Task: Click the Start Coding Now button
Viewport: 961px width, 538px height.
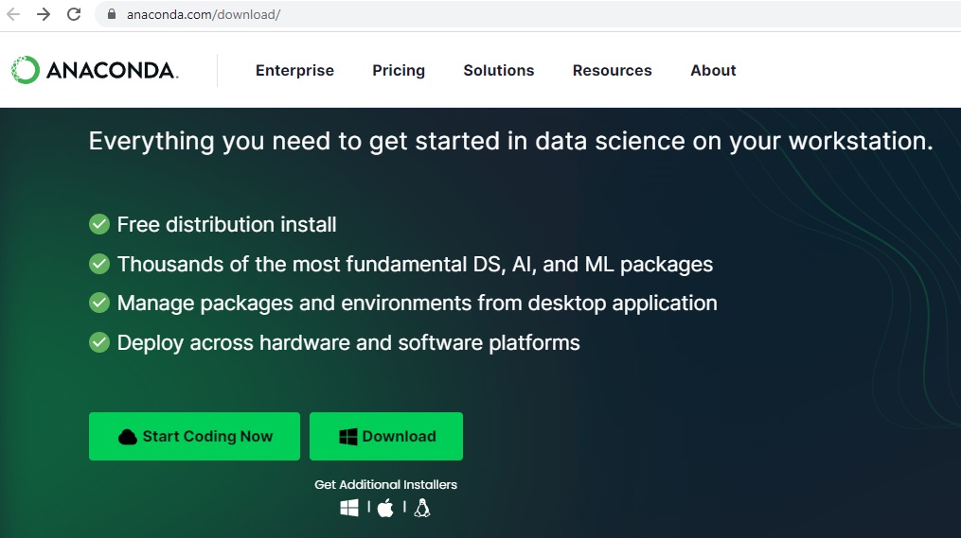Action: pyautogui.click(x=194, y=437)
